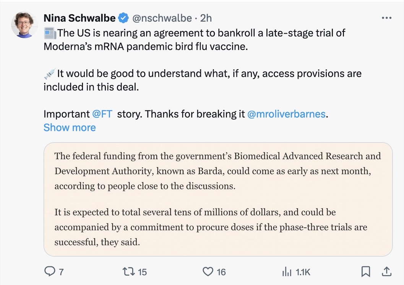Follow the @FT mention link

[102, 114]
